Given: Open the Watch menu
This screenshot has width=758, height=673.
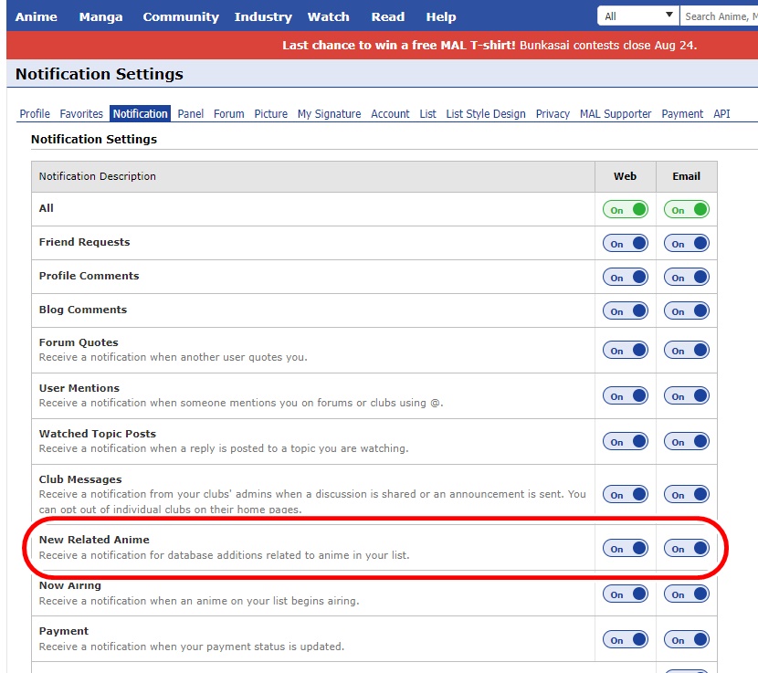Looking at the screenshot, I should [328, 17].
